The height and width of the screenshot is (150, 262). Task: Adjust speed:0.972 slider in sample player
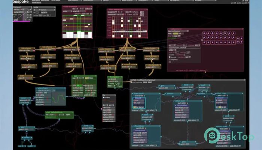point(115,81)
